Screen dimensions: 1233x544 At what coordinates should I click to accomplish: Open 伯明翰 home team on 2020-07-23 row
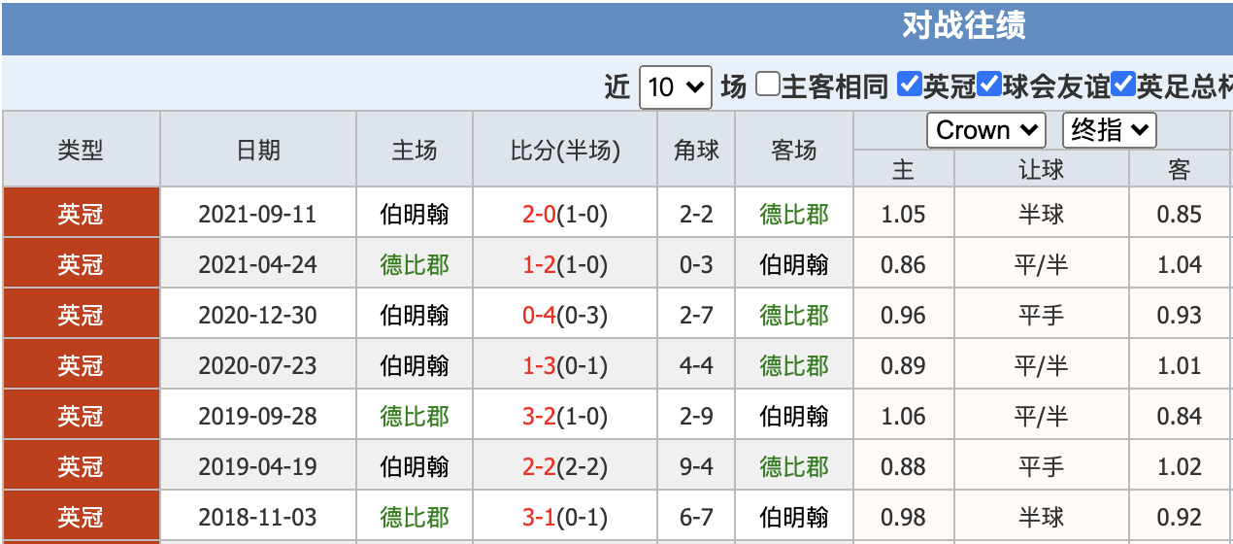[x=415, y=365]
